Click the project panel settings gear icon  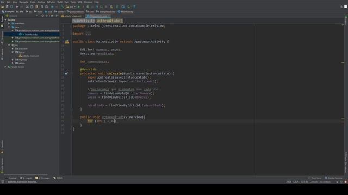[x=52, y=16]
